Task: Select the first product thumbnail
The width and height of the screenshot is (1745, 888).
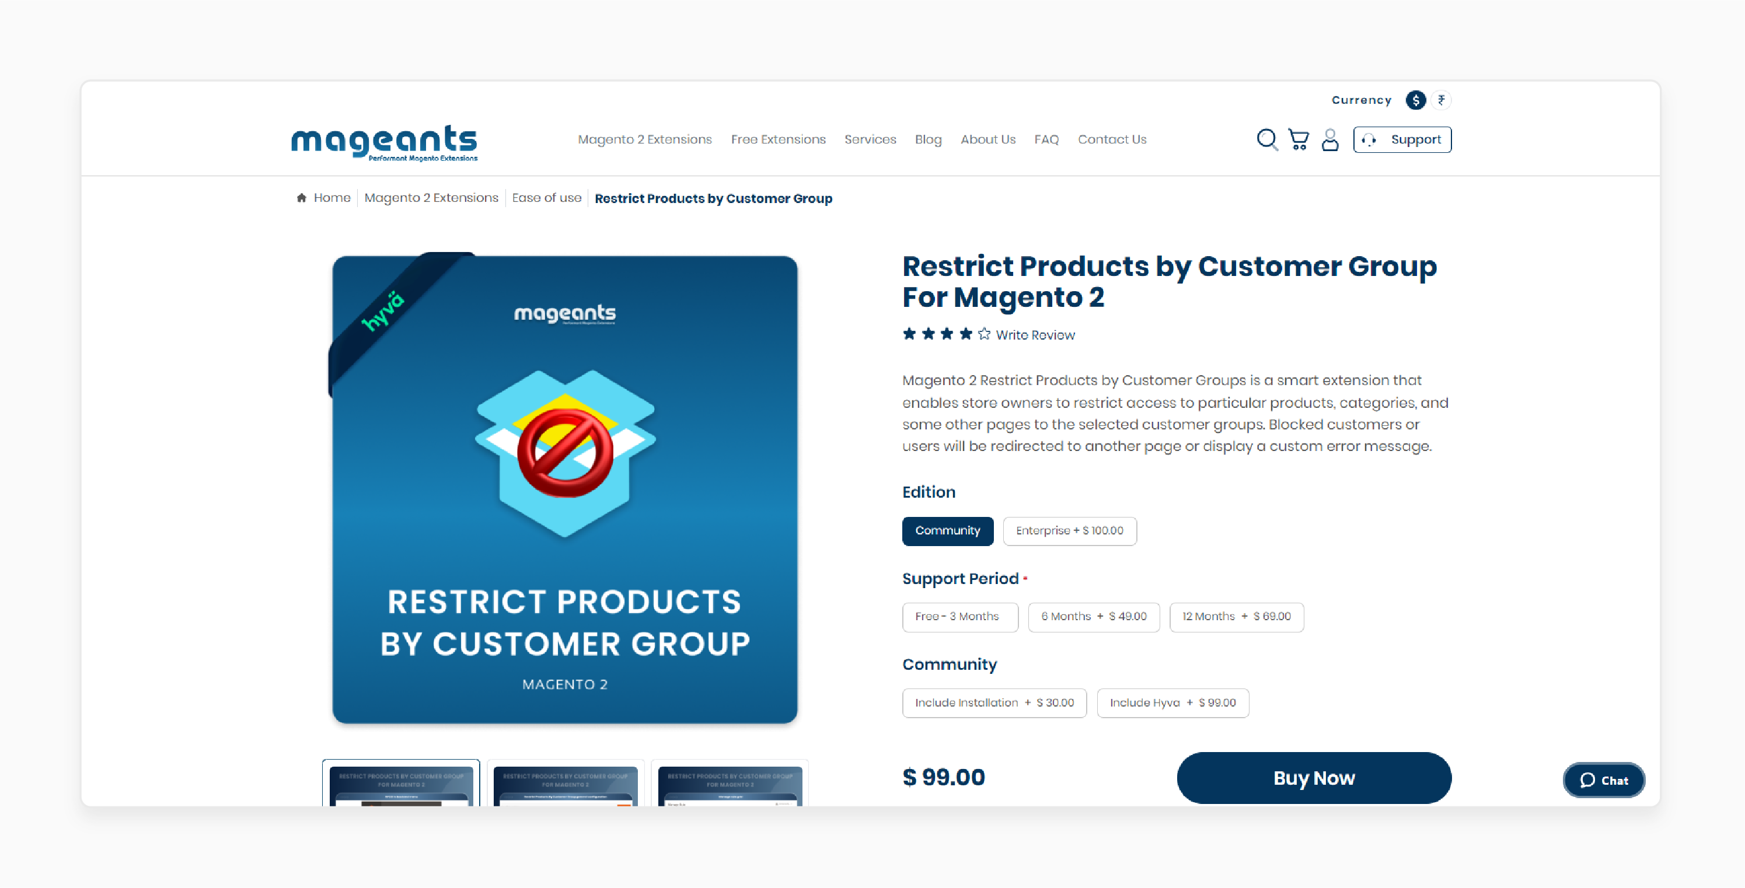Action: click(401, 783)
